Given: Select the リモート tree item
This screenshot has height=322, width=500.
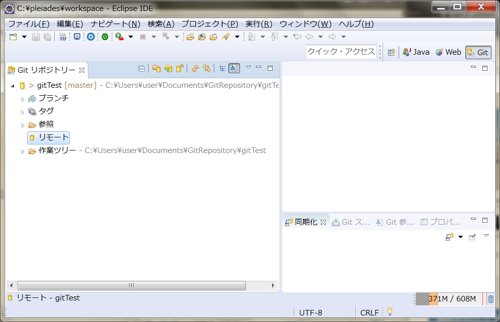Looking at the screenshot, I should click(49, 137).
